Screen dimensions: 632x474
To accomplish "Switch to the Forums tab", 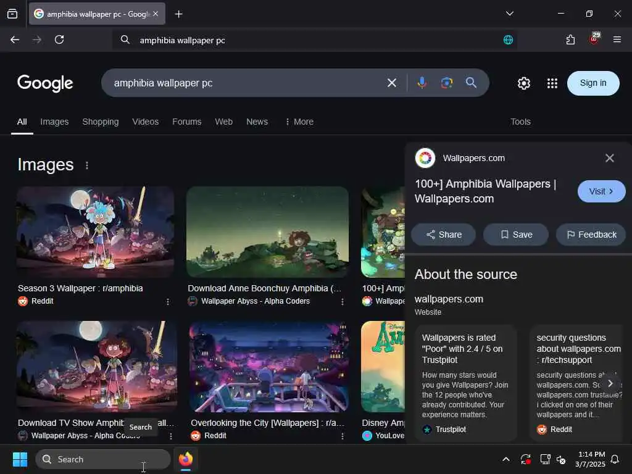I will click(186, 122).
